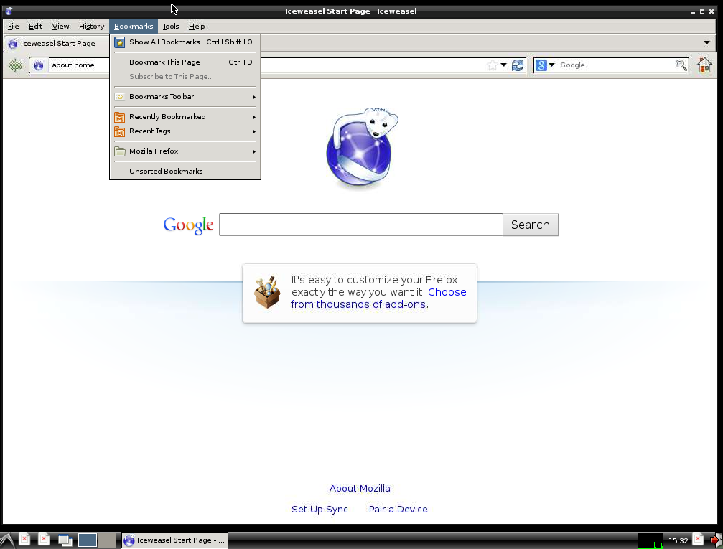Open the History menu
The image size is (723, 549).
[x=91, y=27]
